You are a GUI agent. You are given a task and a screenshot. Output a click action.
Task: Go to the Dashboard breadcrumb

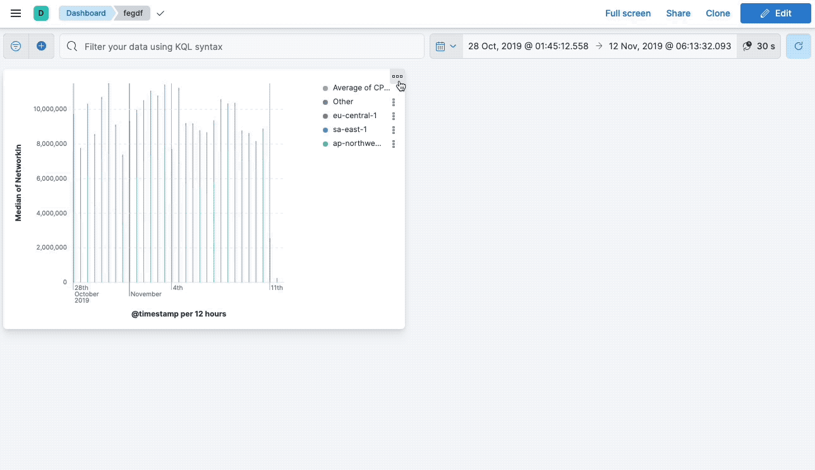[86, 13]
